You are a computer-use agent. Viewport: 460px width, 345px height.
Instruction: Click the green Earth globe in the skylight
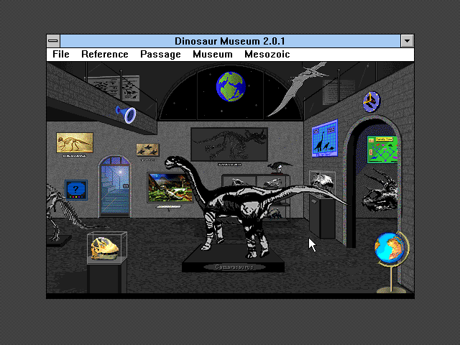point(231,86)
